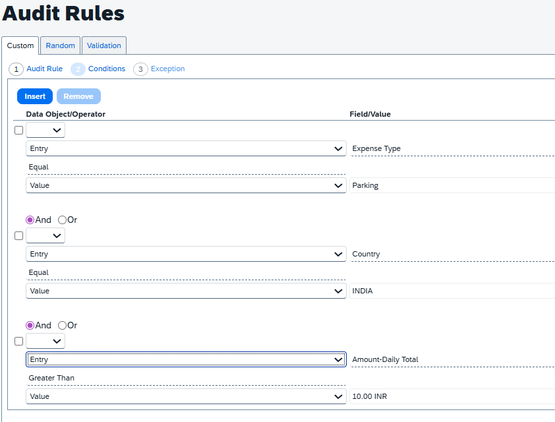Check the Expense Type condition checkbox
The width and height of the screenshot is (555, 422).
[x=18, y=131]
